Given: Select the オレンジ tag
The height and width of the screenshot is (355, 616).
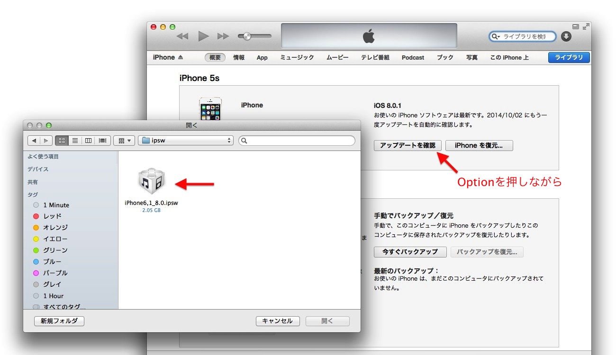Looking at the screenshot, I should 51,228.
